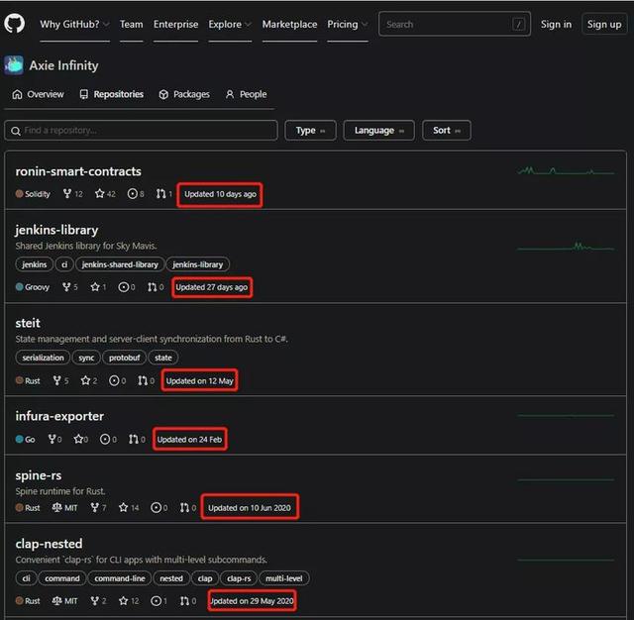Switch to the People tab
The height and width of the screenshot is (620, 634).
[x=246, y=94]
